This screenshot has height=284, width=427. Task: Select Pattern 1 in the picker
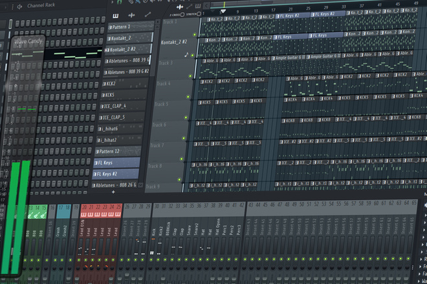tap(131, 27)
